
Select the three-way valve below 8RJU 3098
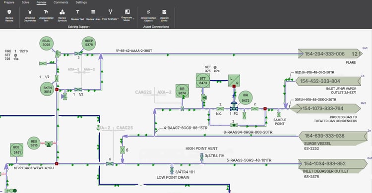[58, 54]
